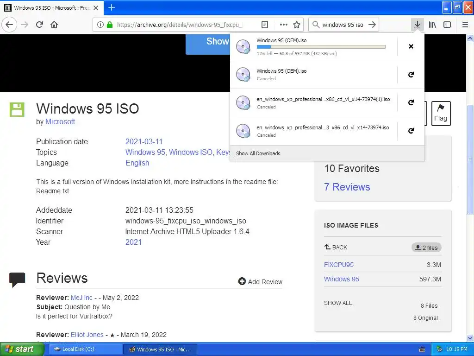
Task: Open the 2021 year link
Action: (133, 242)
